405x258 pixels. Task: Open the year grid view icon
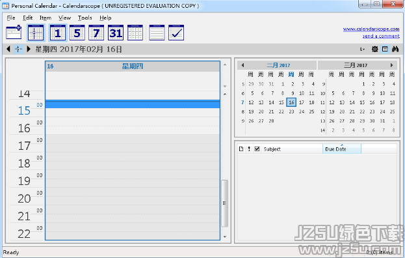(135, 33)
